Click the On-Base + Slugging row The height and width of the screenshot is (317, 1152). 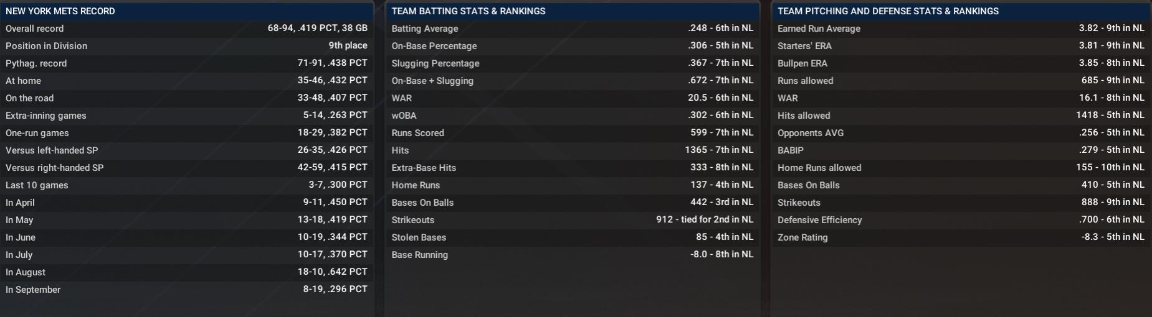pyautogui.click(x=572, y=81)
